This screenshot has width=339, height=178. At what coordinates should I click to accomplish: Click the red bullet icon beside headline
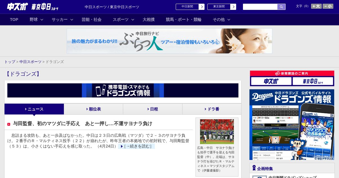coord(9,124)
